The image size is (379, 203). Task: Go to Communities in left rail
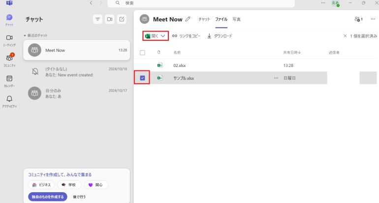pos(9,60)
